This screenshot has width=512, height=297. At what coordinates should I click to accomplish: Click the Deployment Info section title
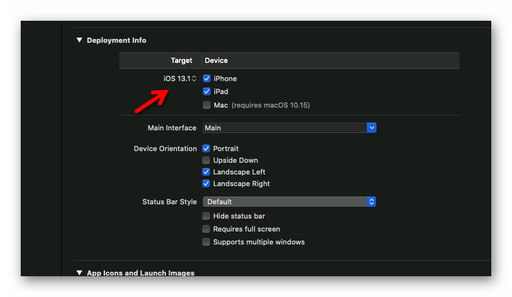click(x=117, y=40)
